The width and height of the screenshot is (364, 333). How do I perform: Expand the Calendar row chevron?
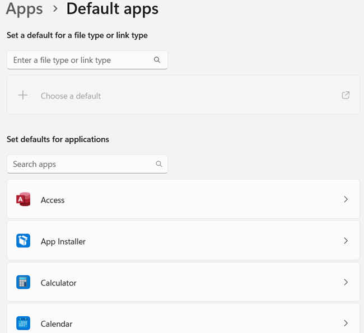tap(346, 323)
